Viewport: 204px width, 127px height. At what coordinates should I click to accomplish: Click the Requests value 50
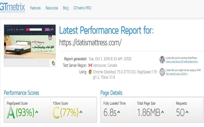180,112
